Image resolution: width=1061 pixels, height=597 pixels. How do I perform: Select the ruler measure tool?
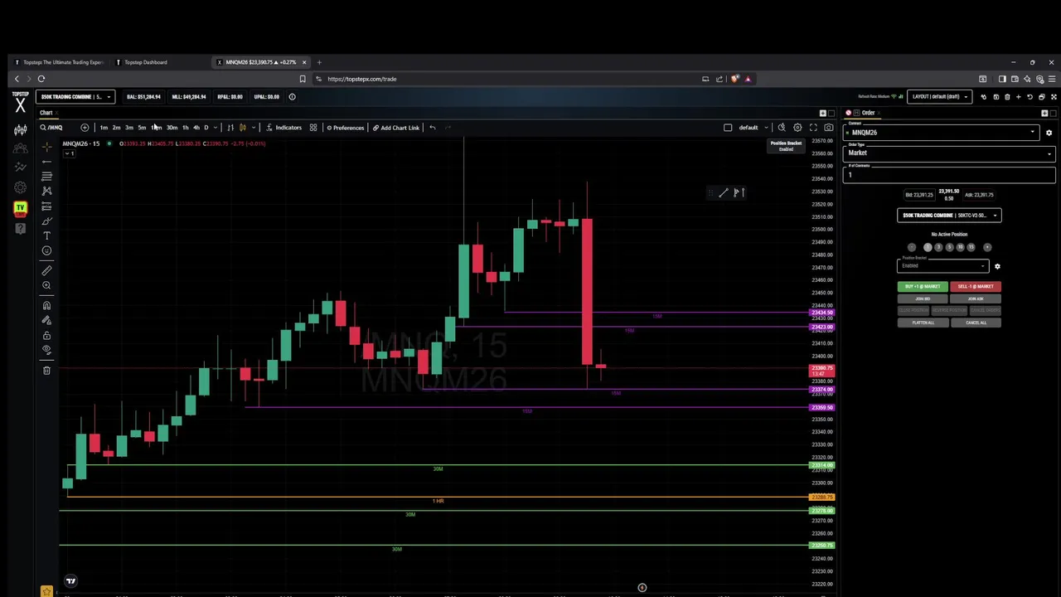click(46, 270)
